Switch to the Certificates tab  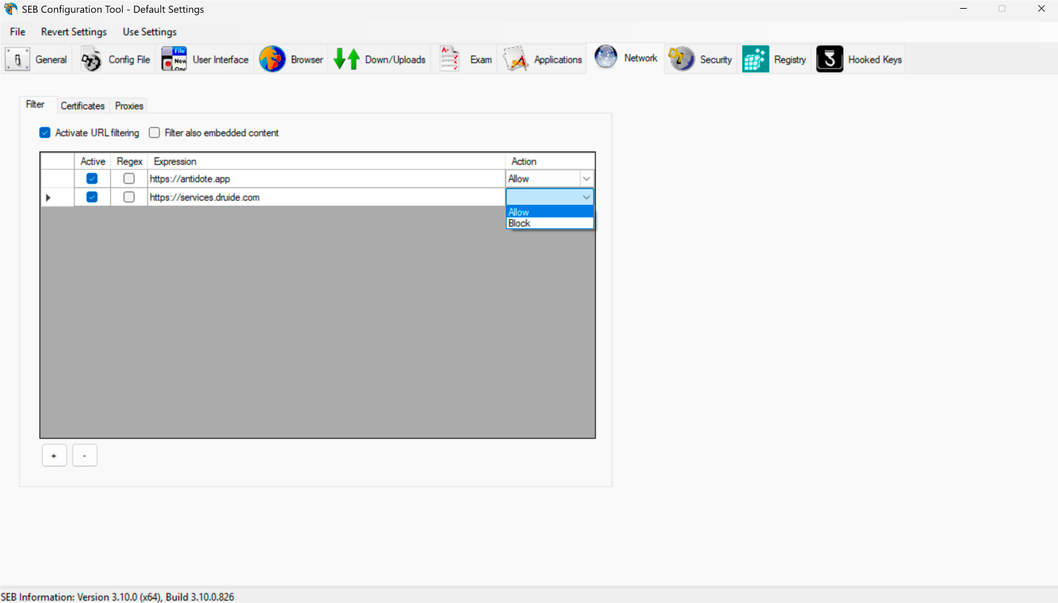pyautogui.click(x=82, y=106)
